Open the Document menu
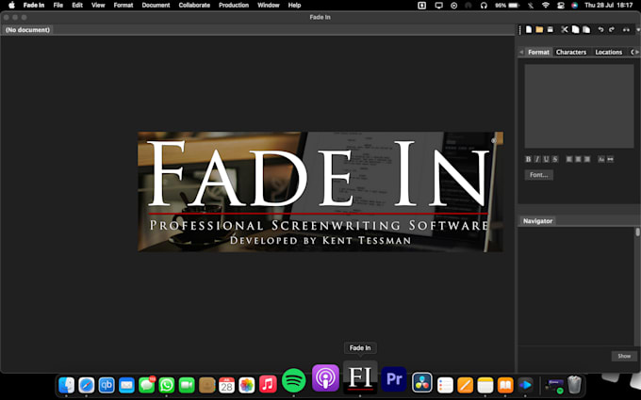641x400 pixels. click(x=156, y=6)
